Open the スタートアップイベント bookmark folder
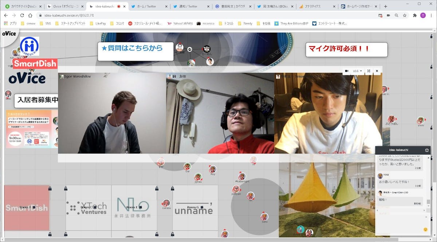 (70, 23)
